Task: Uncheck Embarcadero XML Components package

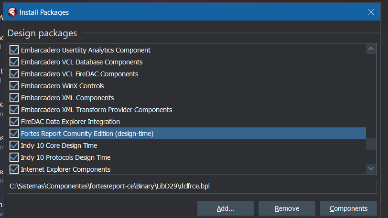Action: (x=14, y=98)
